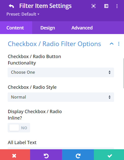
Task: Redo change with blue redo icon
Action: click(x=78, y=155)
